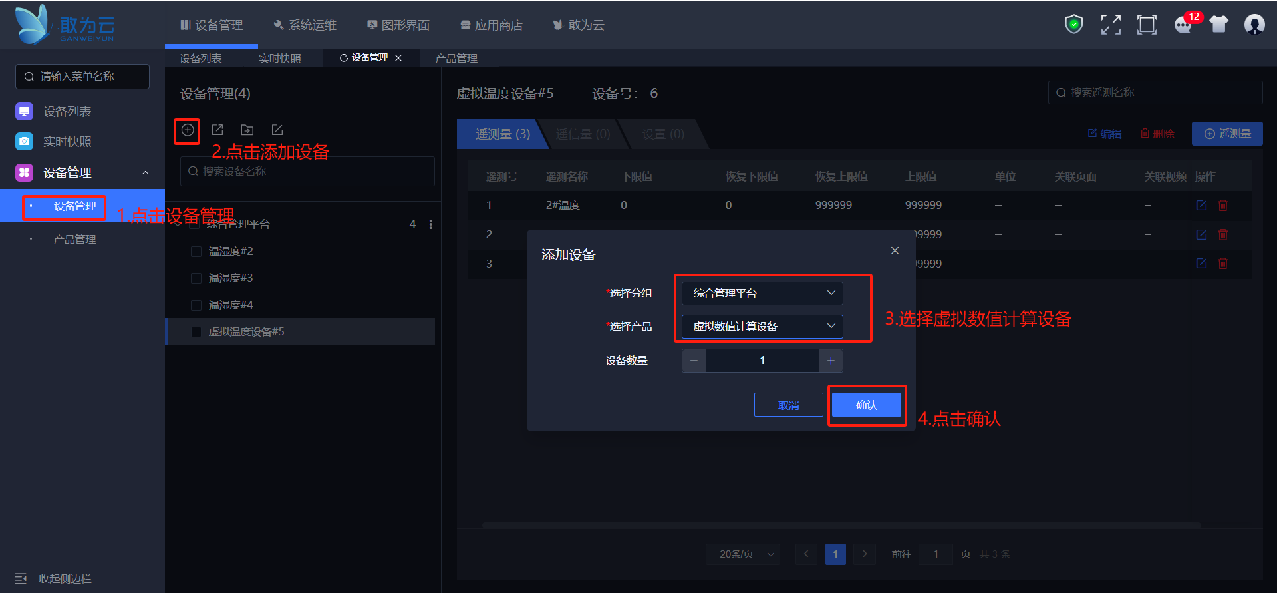The height and width of the screenshot is (593, 1277).
Task: Edit telemetry row number 2
Action: 1201,234
